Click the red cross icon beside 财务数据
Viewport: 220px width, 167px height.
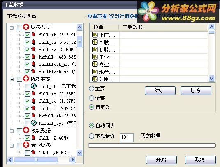click(x=26, y=27)
